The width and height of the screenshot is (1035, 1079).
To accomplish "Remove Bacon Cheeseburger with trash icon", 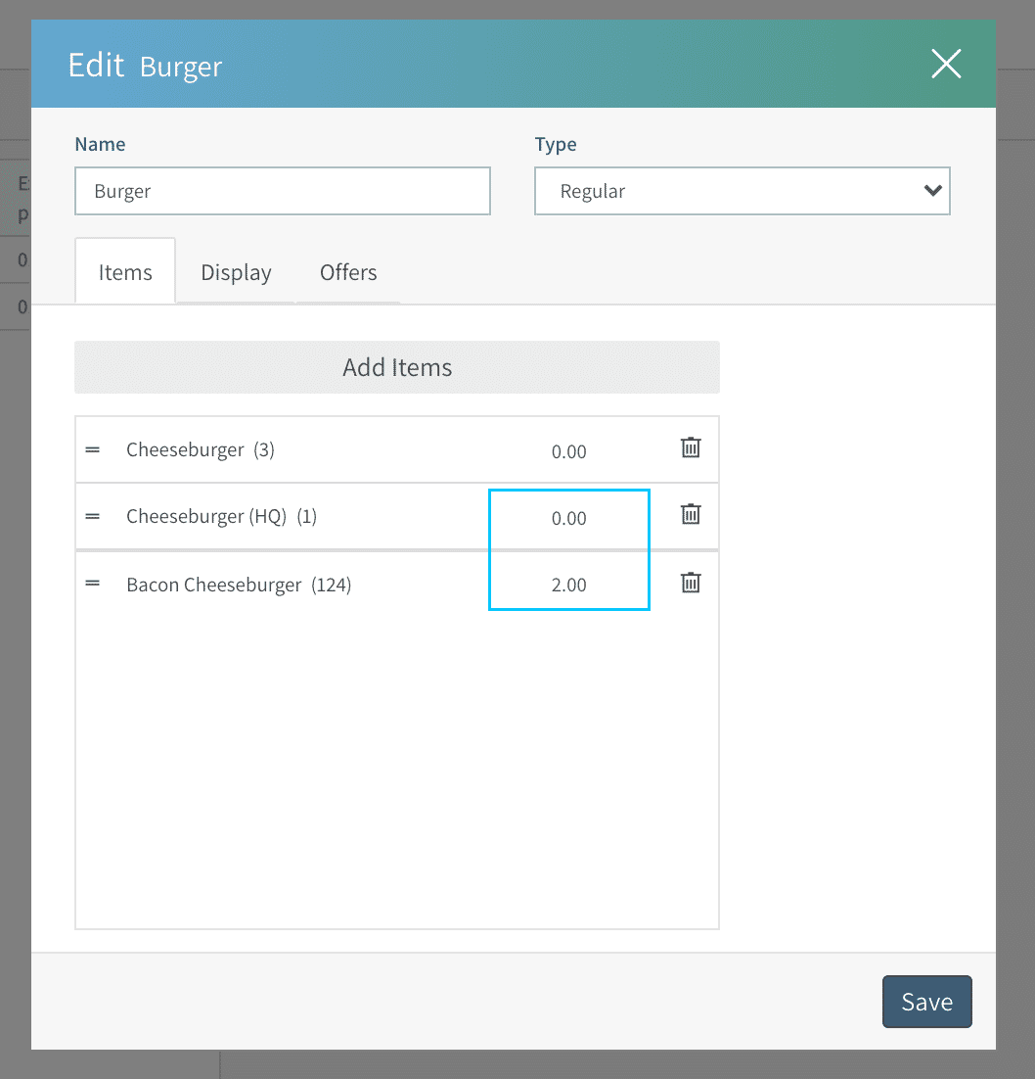I will coord(691,584).
